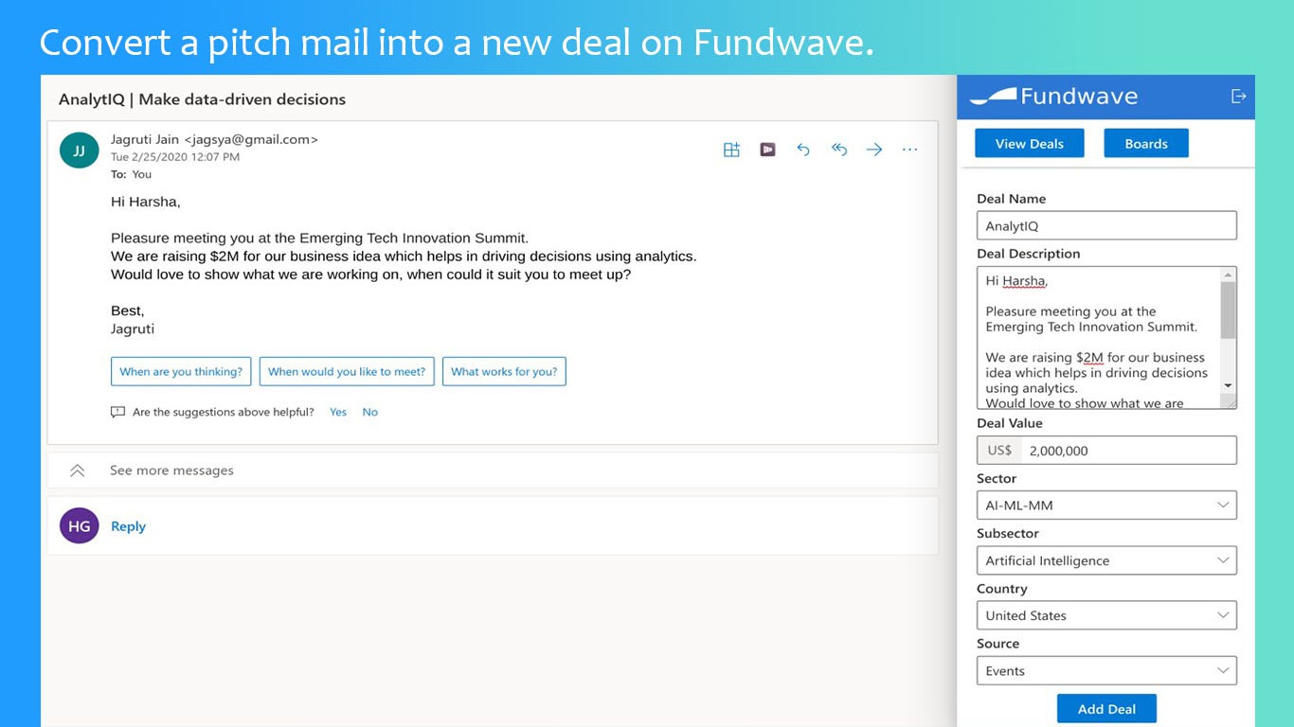Click Yes for suggestions helpful

click(338, 412)
